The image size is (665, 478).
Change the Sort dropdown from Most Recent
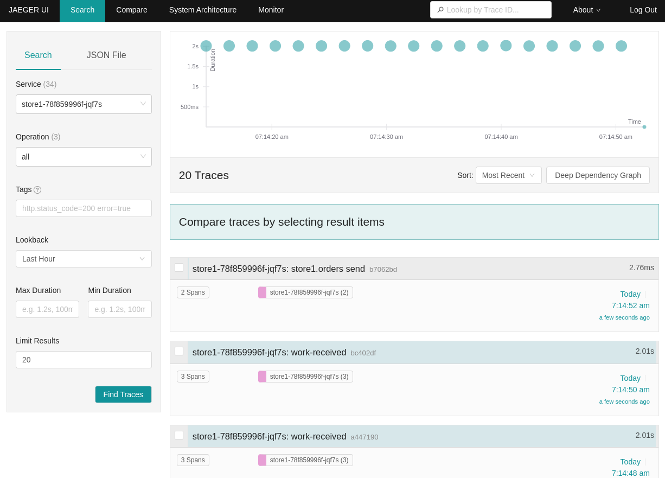click(508, 175)
